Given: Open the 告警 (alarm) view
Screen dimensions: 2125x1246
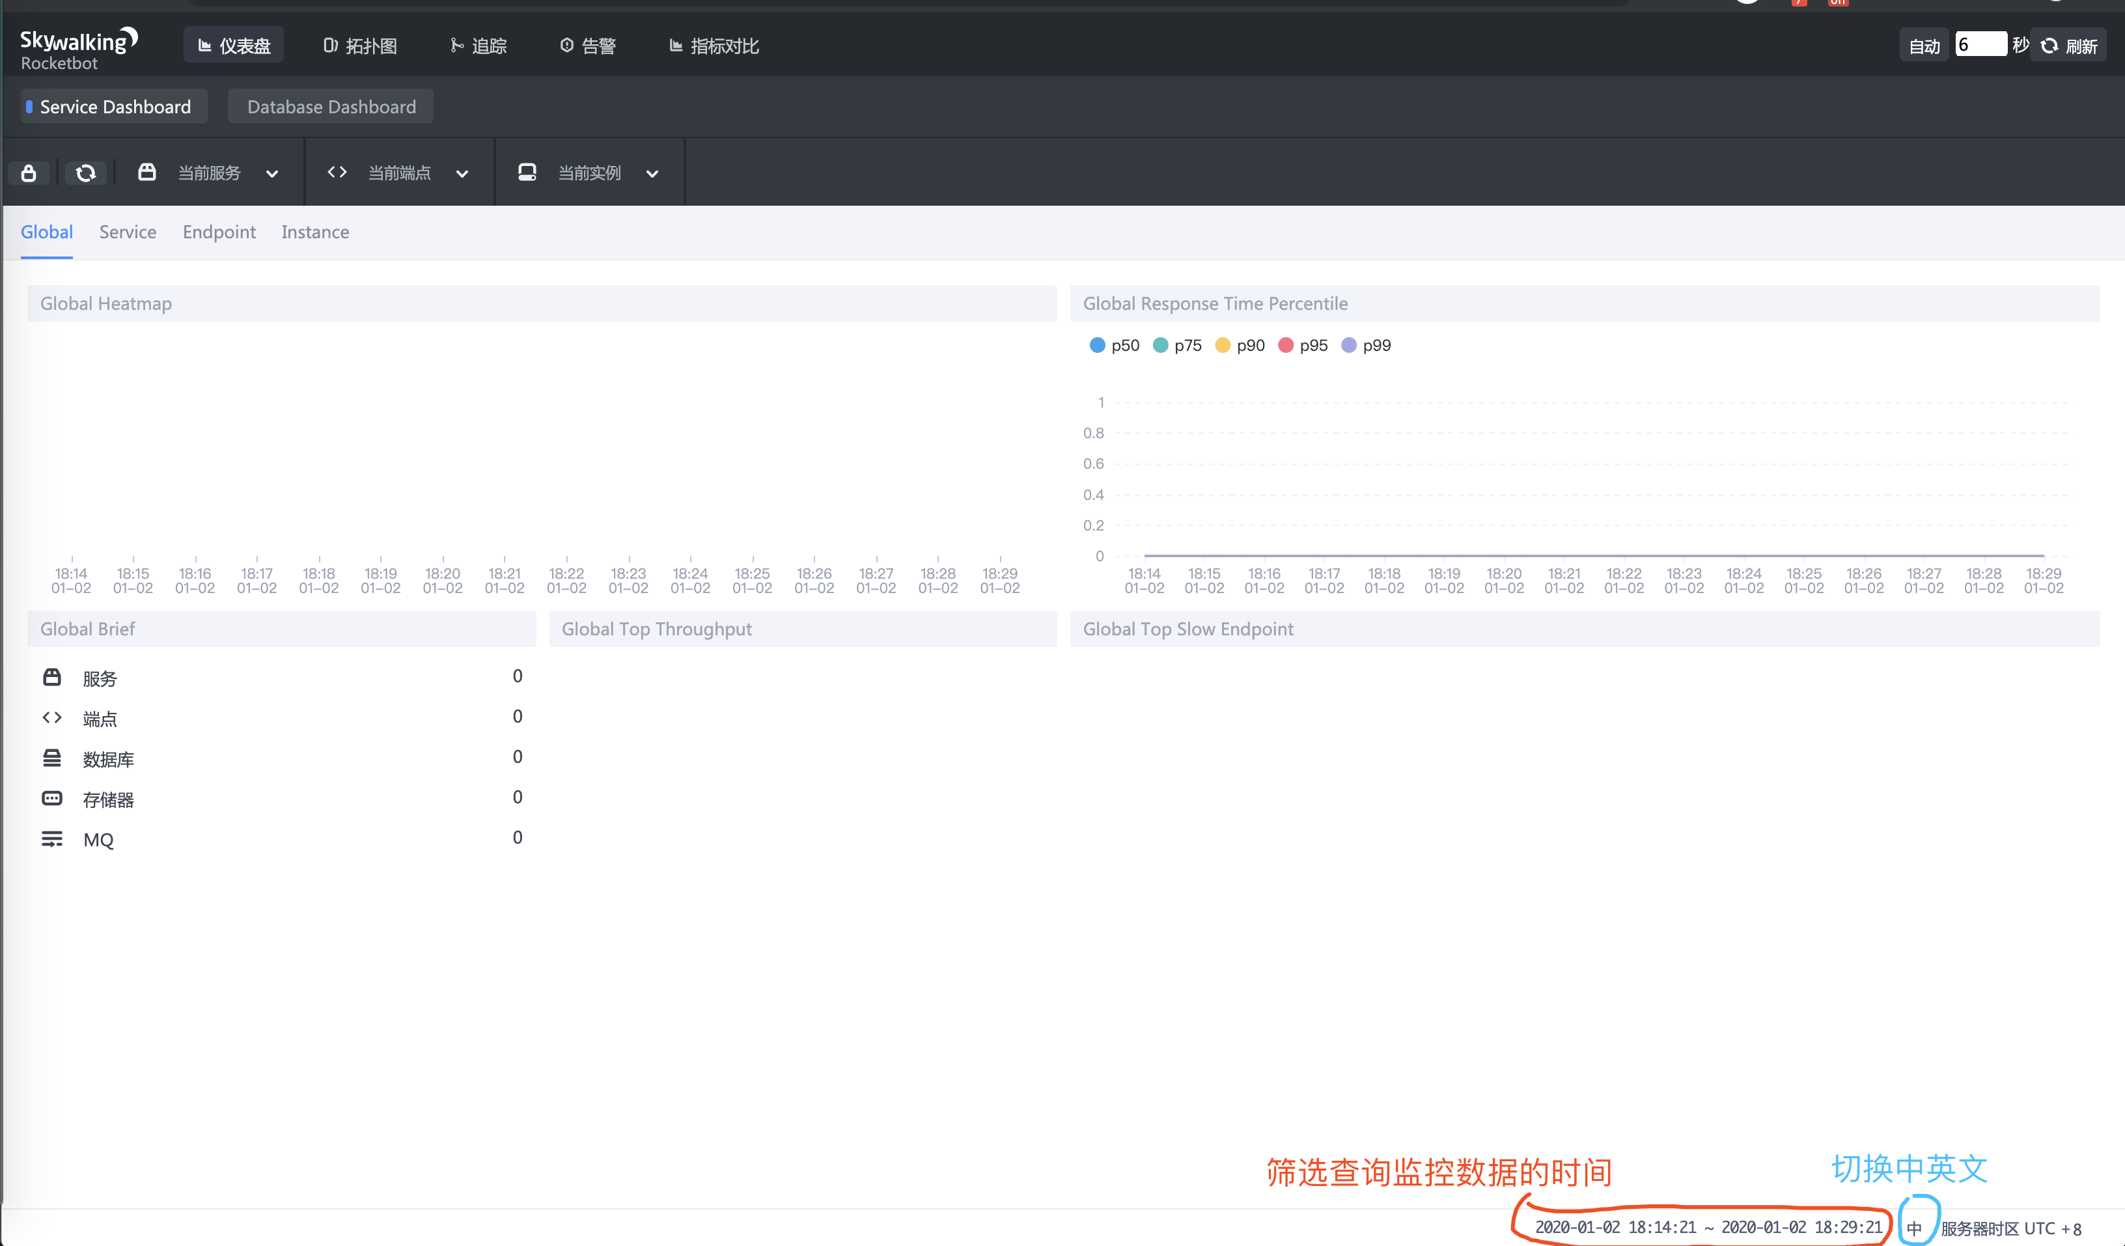Looking at the screenshot, I should [x=589, y=46].
